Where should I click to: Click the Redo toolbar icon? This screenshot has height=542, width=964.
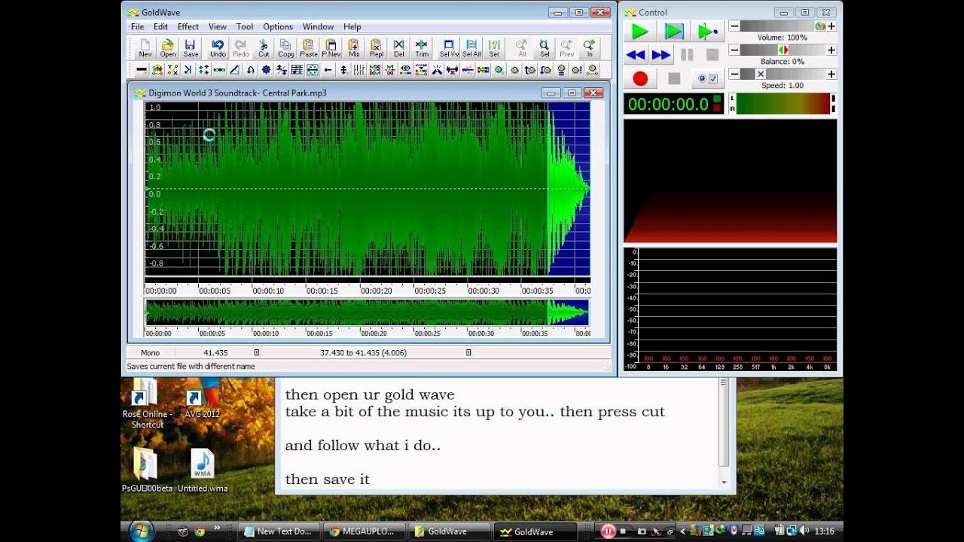point(241,48)
